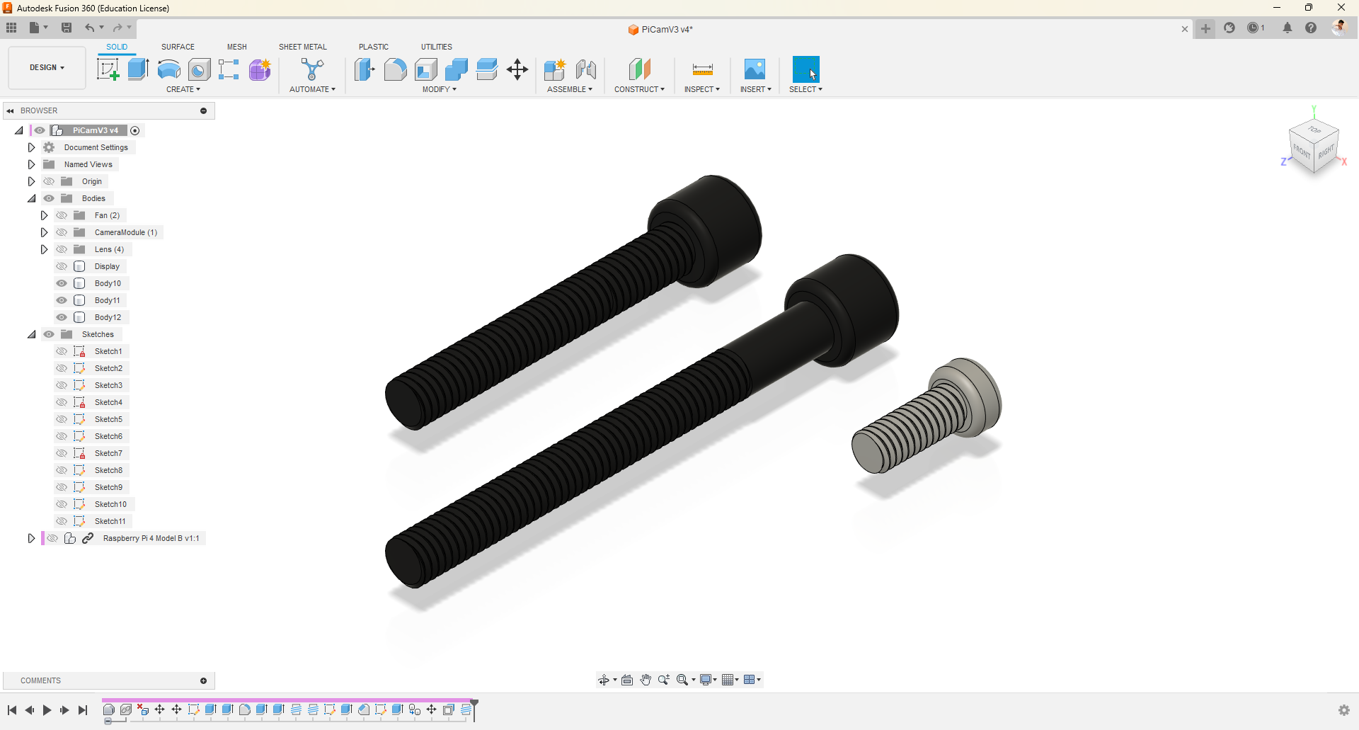Toggle visibility of Body11
The image size is (1359, 730).
62,300
